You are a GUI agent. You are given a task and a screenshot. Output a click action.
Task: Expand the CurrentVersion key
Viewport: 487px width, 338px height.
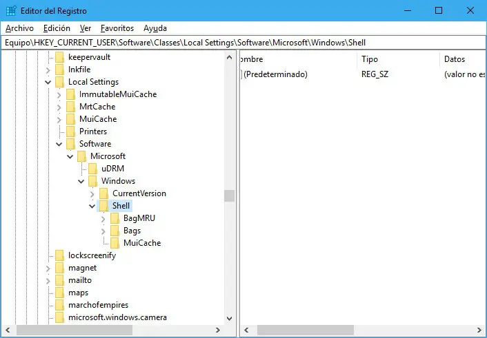click(92, 194)
